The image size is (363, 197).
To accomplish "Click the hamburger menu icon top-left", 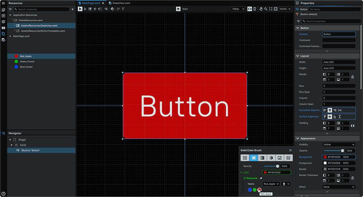I will tap(3, 3).
